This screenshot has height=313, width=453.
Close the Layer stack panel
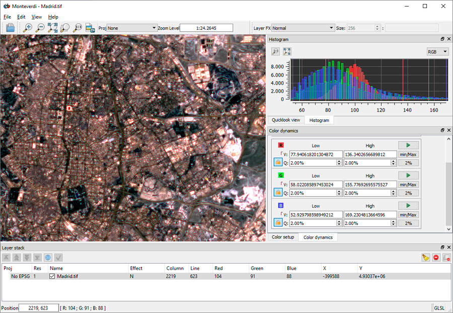pyautogui.click(x=448, y=247)
